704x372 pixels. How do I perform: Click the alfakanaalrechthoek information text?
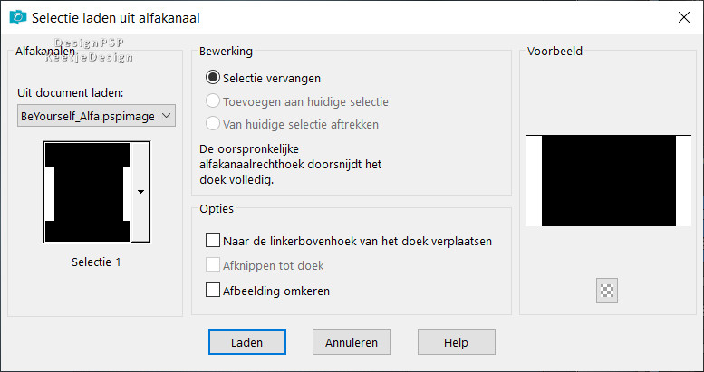[x=294, y=164]
